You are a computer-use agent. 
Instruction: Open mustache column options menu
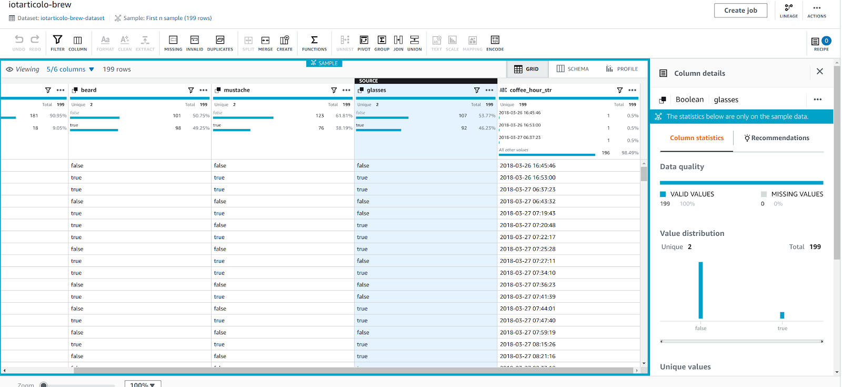tap(346, 90)
